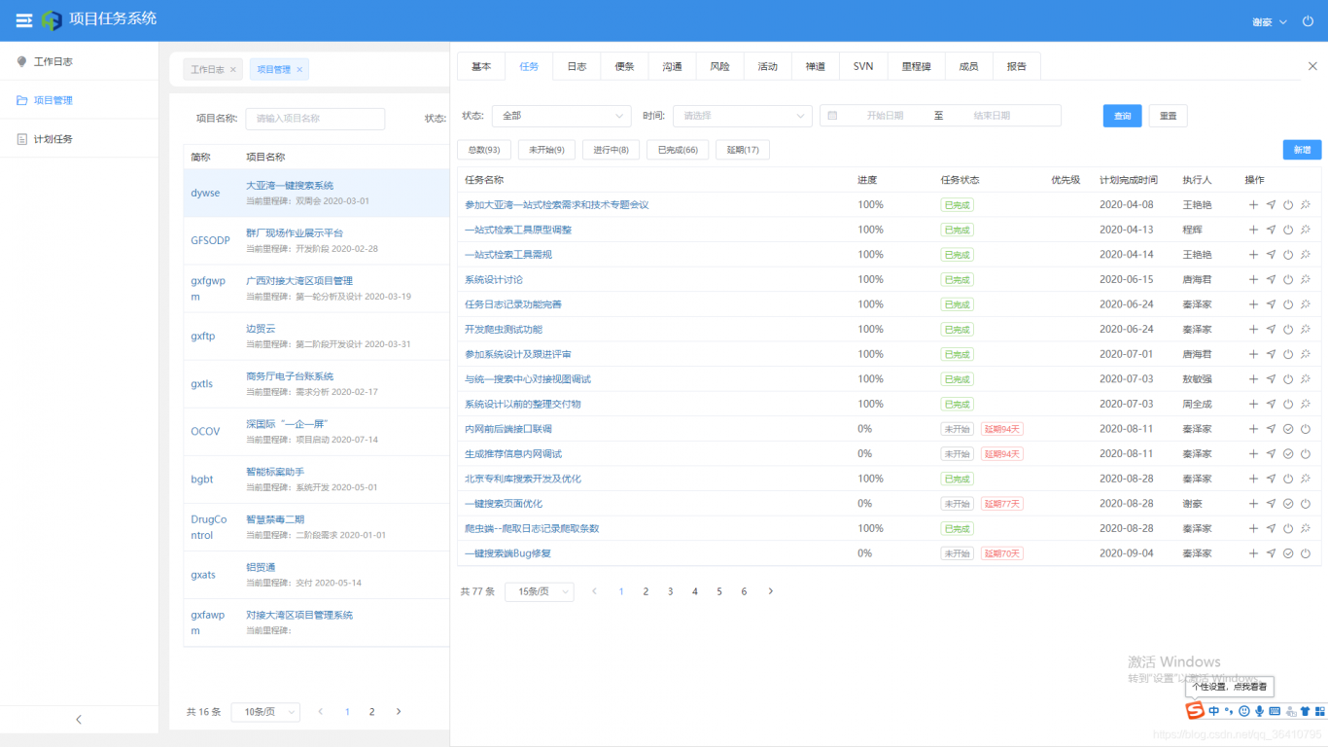Open the task link 一站式检索工具需规
This screenshot has height=747, width=1328.
coord(508,255)
